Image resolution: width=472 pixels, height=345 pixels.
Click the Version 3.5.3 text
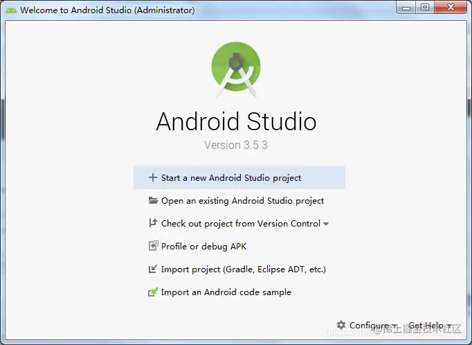coord(236,145)
